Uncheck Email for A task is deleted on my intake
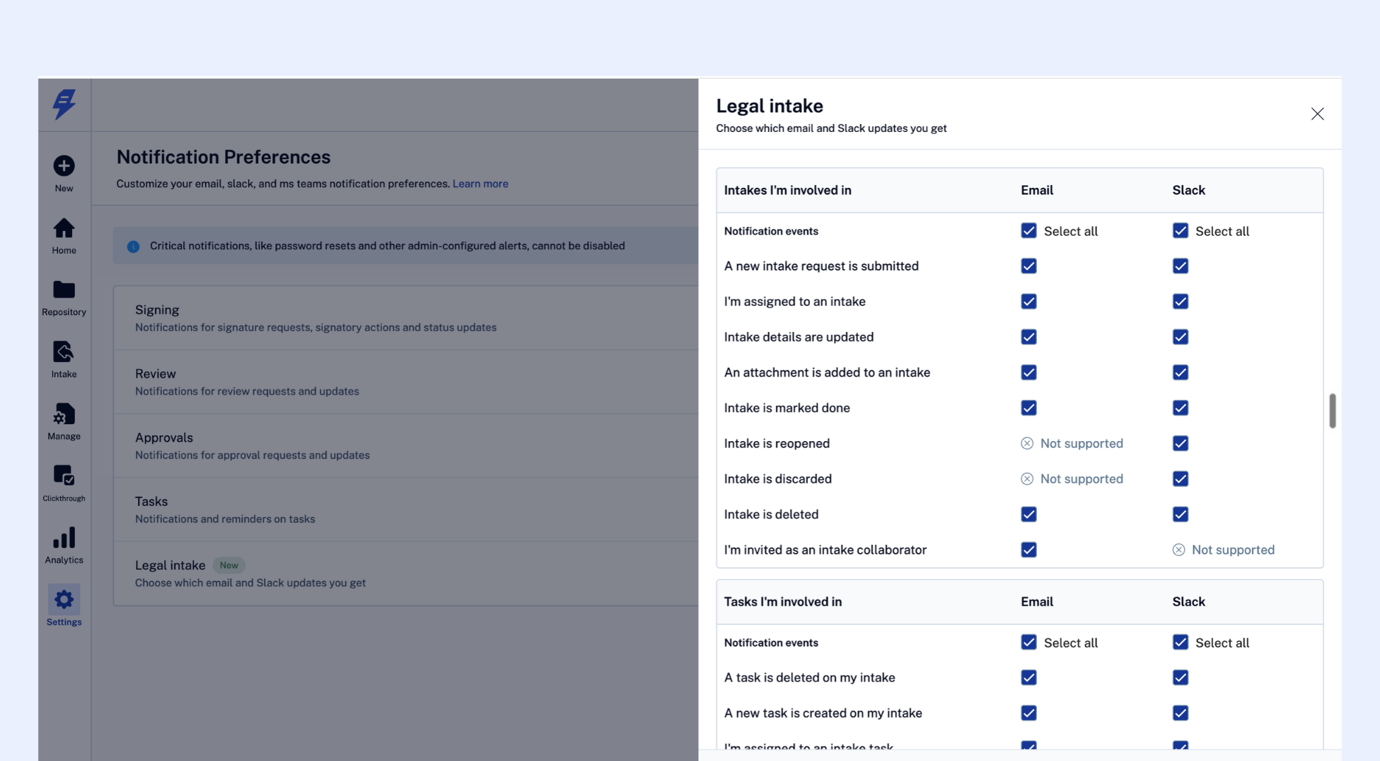Viewport: 1380px width, 761px height. point(1029,677)
